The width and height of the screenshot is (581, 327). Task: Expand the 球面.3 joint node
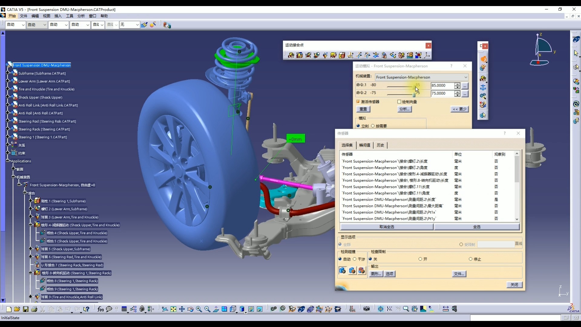tap(31, 217)
